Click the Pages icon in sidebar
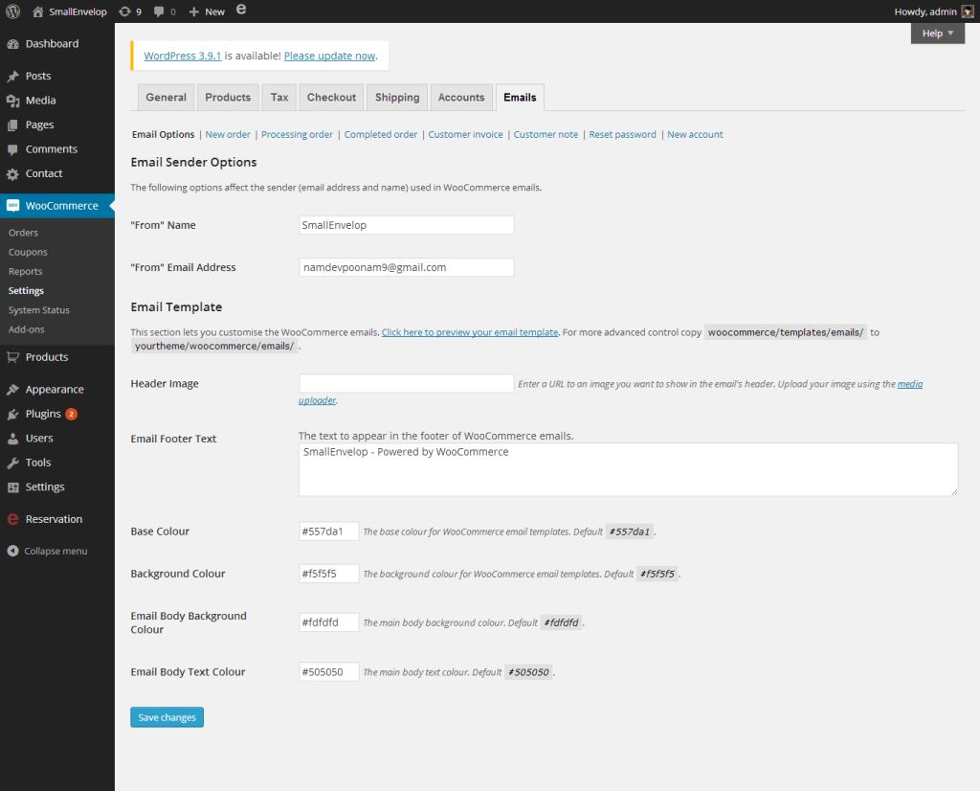 pos(12,125)
